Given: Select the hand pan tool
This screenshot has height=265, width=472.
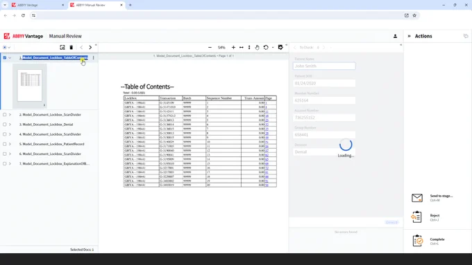Looking at the screenshot, I should [x=257, y=48].
